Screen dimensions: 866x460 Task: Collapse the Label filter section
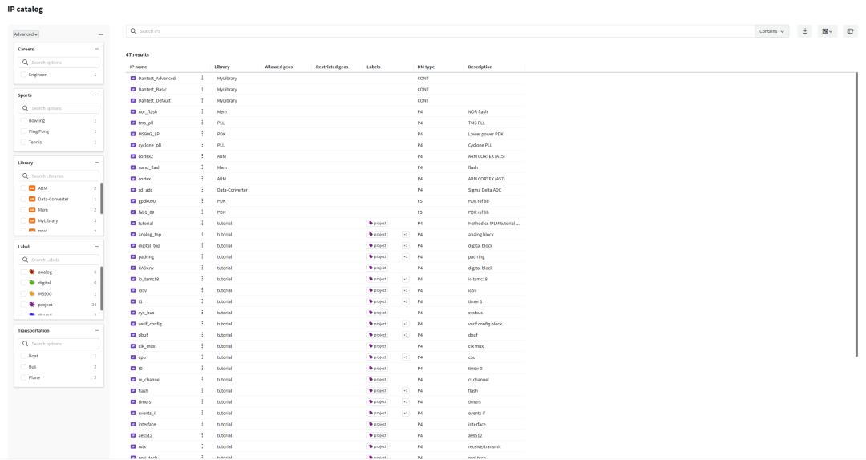click(97, 247)
